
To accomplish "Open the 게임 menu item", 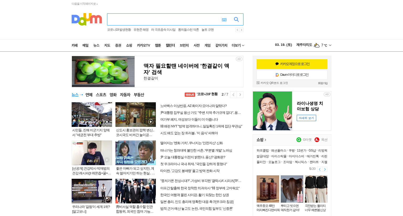I will (x=208, y=45).
